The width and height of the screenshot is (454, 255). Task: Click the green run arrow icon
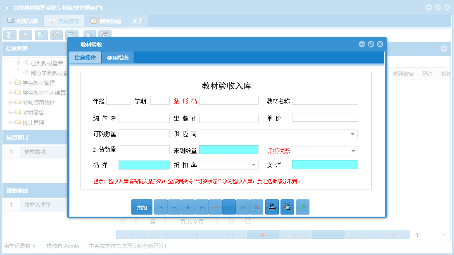(302, 207)
